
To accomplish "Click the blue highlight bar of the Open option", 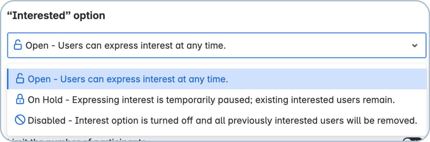I will pos(8,79).
